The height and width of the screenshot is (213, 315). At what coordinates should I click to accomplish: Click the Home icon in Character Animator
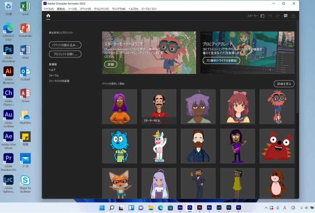pyautogui.click(x=48, y=16)
